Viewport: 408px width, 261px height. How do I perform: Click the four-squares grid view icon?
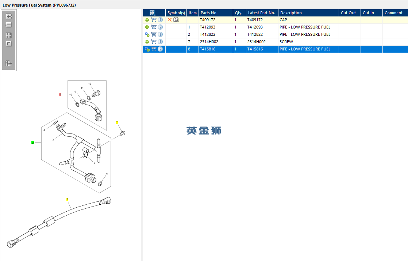9,35
